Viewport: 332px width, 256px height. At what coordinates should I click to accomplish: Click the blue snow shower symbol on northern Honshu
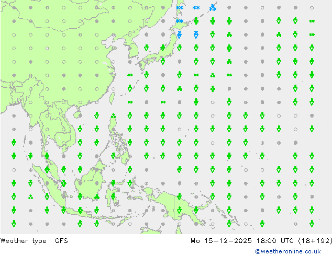coord(179,34)
